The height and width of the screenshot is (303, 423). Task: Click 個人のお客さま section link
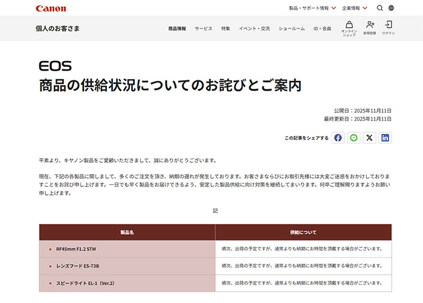pyautogui.click(x=58, y=28)
